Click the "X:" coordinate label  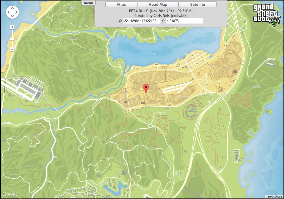[x=120, y=21]
